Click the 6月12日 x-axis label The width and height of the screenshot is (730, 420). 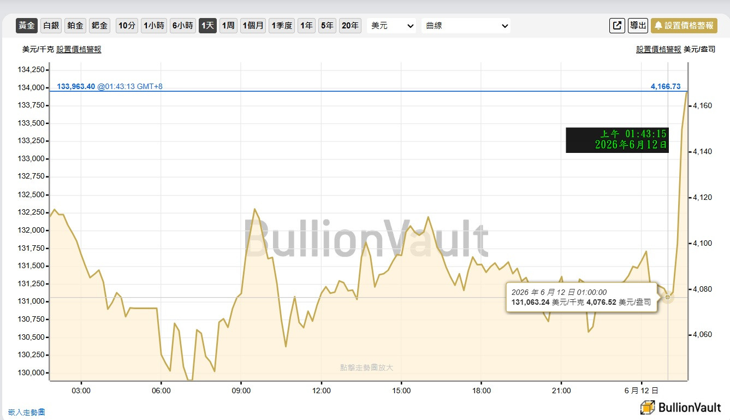pos(641,391)
